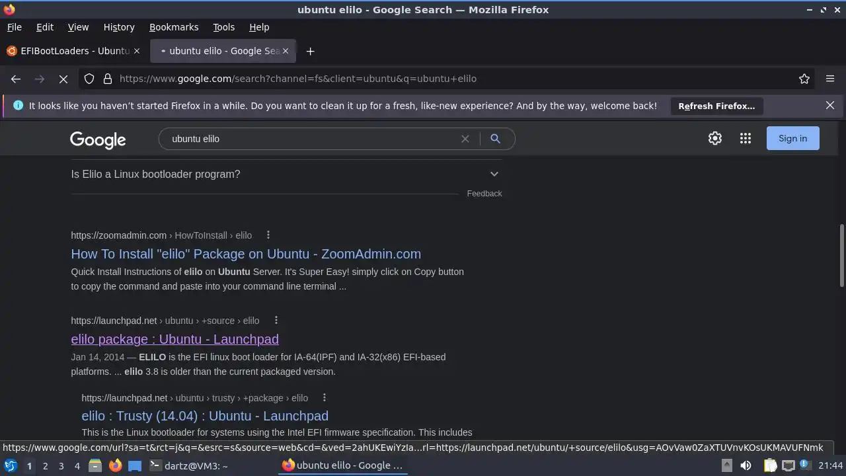The image size is (846, 476).
Task: Launch Firefox from the taskbar quick launch
Action: 115,465
